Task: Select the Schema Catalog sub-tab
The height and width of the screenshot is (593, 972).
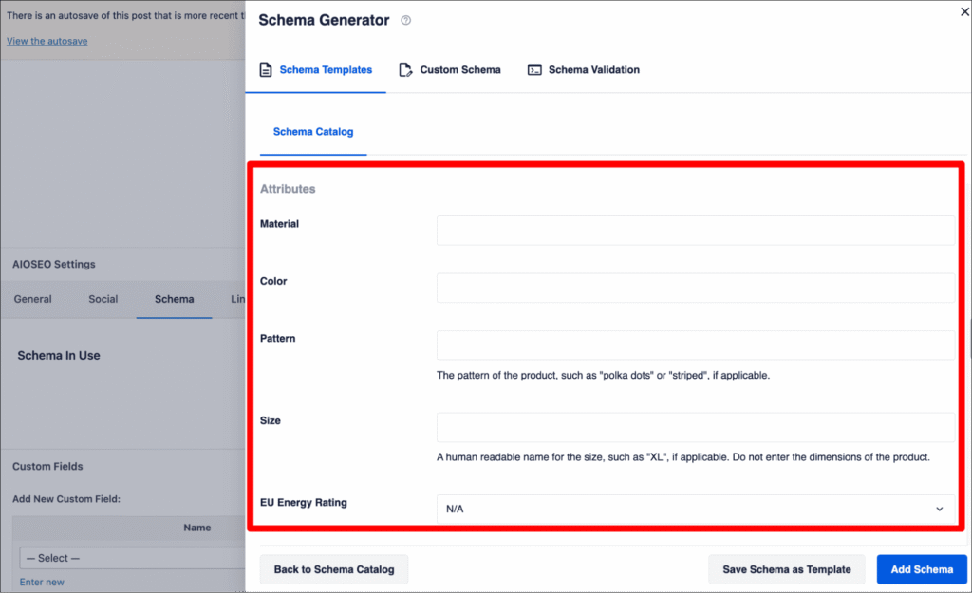Action: [313, 131]
